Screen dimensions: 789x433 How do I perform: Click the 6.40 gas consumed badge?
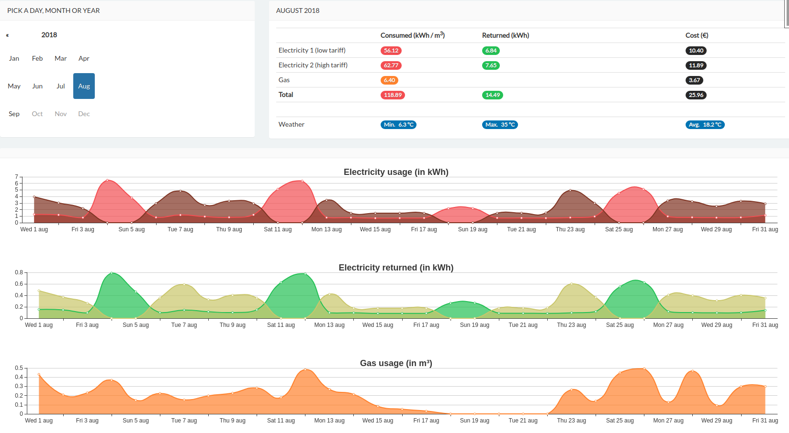pyautogui.click(x=389, y=80)
